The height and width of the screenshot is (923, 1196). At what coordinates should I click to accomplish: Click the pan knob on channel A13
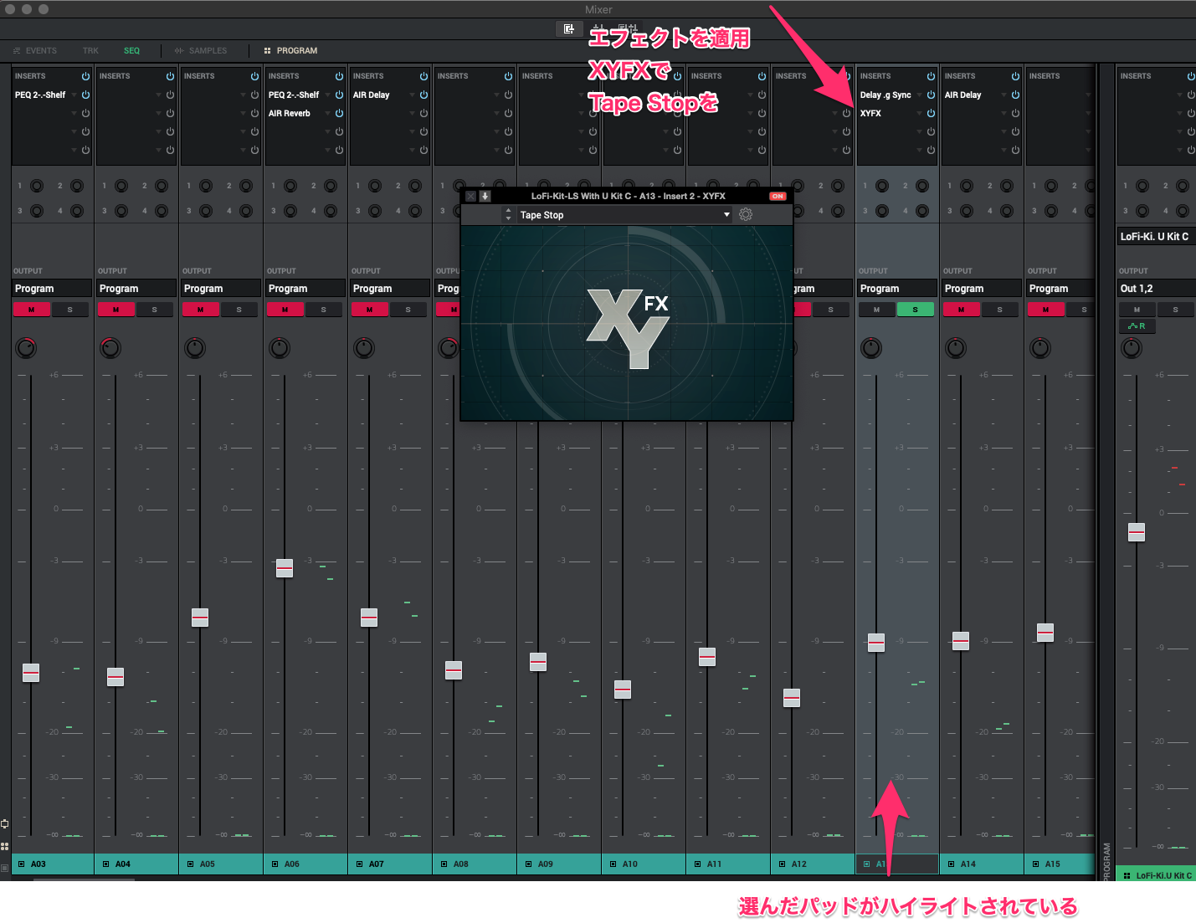[x=871, y=348]
